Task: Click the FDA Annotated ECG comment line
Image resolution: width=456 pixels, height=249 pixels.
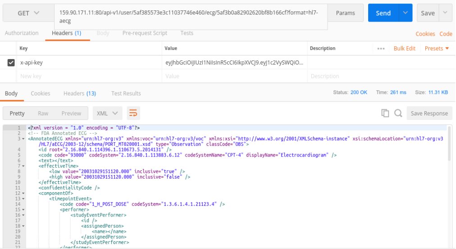Action: [x=63, y=134]
